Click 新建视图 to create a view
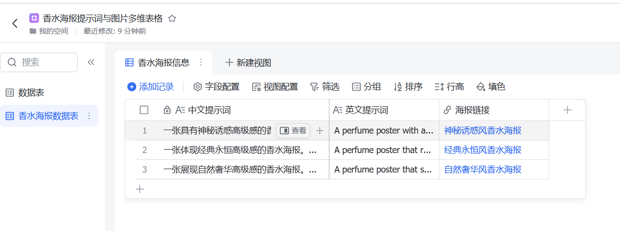620x231 pixels. click(x=248, y=62)
